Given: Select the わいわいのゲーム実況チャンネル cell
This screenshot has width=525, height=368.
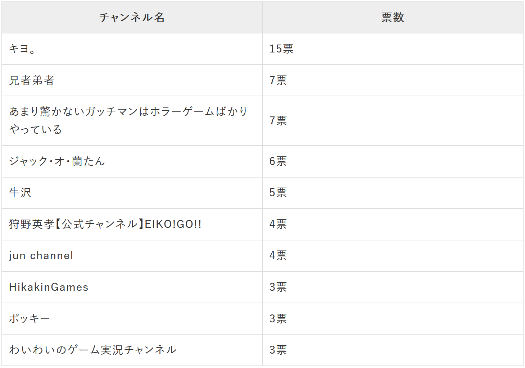Looking at the screenshot, I should point(93,350).
